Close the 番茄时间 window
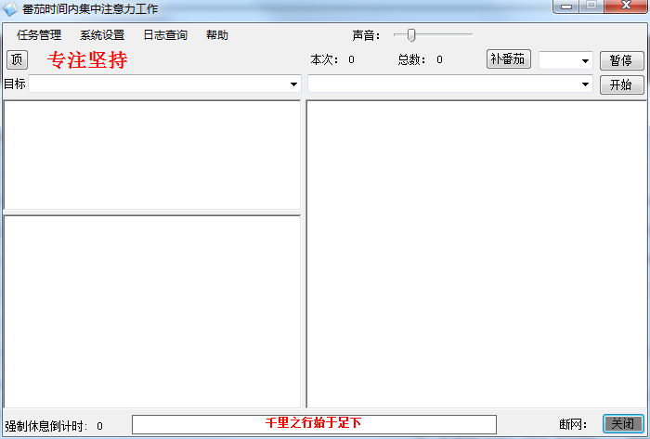 [627, 6]
